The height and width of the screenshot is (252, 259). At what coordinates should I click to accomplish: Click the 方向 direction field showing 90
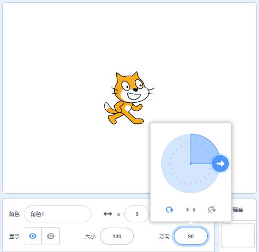pos(191,236)
